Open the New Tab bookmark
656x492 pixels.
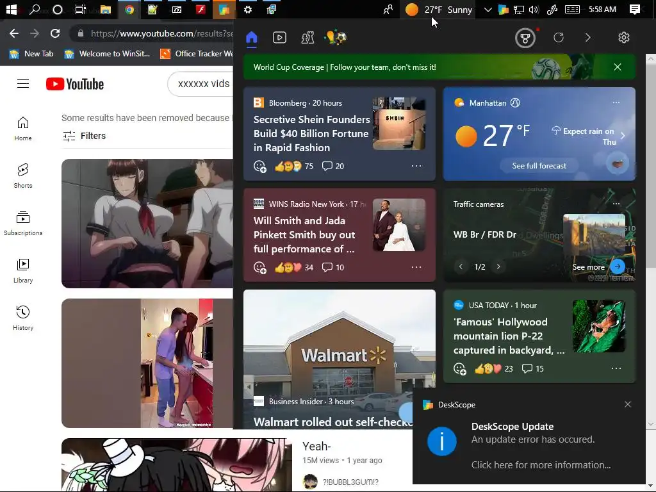coord(32,54)
